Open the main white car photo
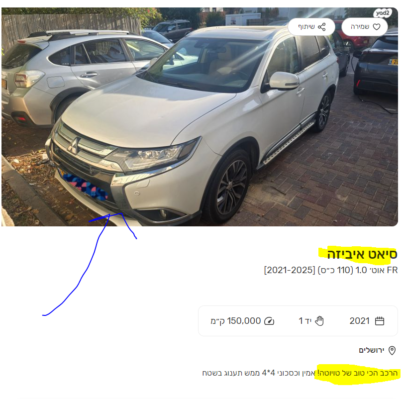 pos(200,117)
